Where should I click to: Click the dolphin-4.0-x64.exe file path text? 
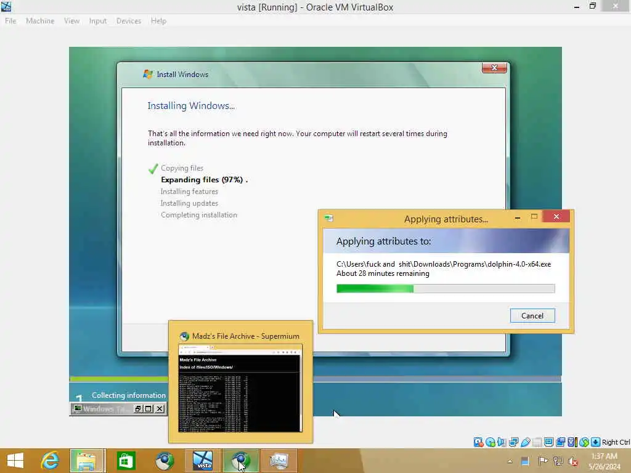click(x=444, y=264)
